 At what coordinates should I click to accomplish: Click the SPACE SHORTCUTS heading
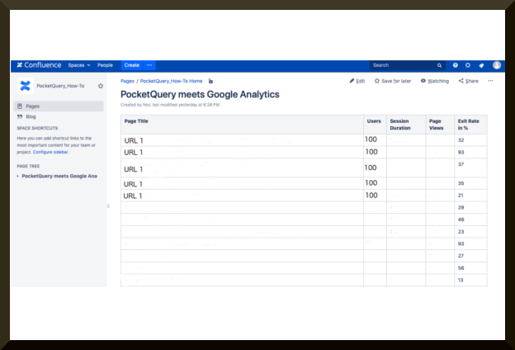(x=37, y=128)
